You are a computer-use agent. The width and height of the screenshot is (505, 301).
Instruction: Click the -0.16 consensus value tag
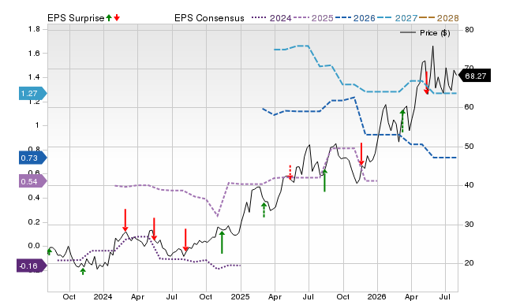32,266
